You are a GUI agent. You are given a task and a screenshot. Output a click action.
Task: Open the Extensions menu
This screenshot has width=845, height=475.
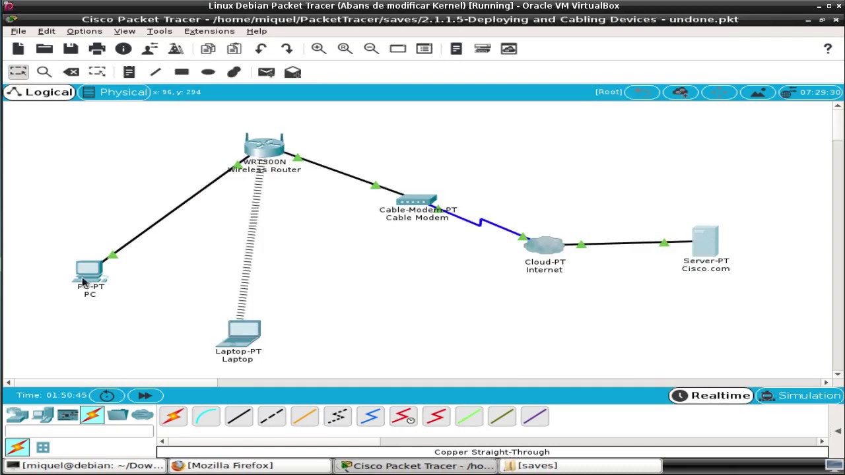coord(209,31)
